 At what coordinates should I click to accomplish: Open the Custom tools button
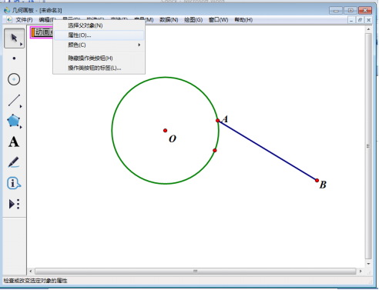click(14, 204)
